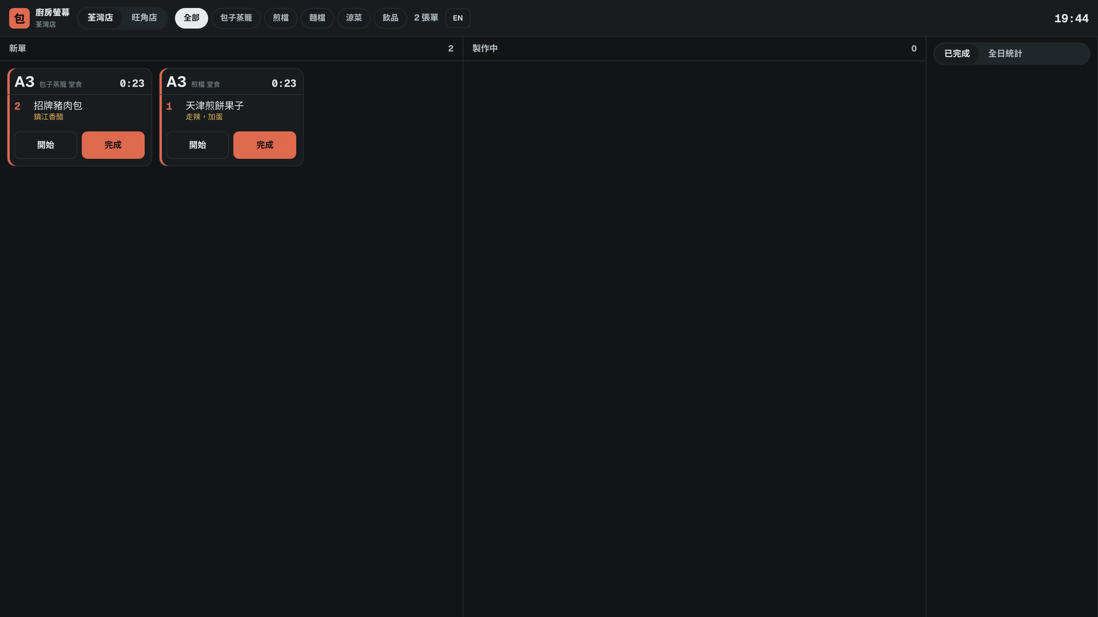Filter orders by 飲品 station
This screenshot has width=1098, height=617.
(390, 18)
